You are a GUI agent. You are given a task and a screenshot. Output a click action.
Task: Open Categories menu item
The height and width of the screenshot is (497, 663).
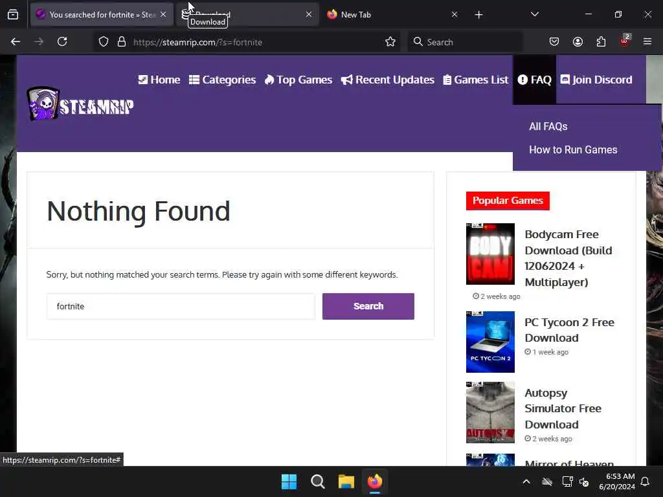click(223, 80)
